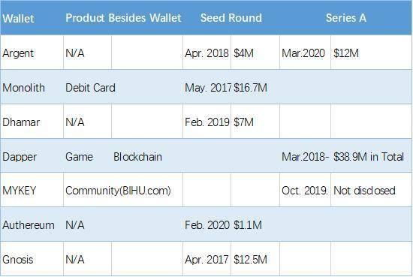Click the Dapper wallet cell
The height and width of the screenshot is (277, 413).
point(32,156)
